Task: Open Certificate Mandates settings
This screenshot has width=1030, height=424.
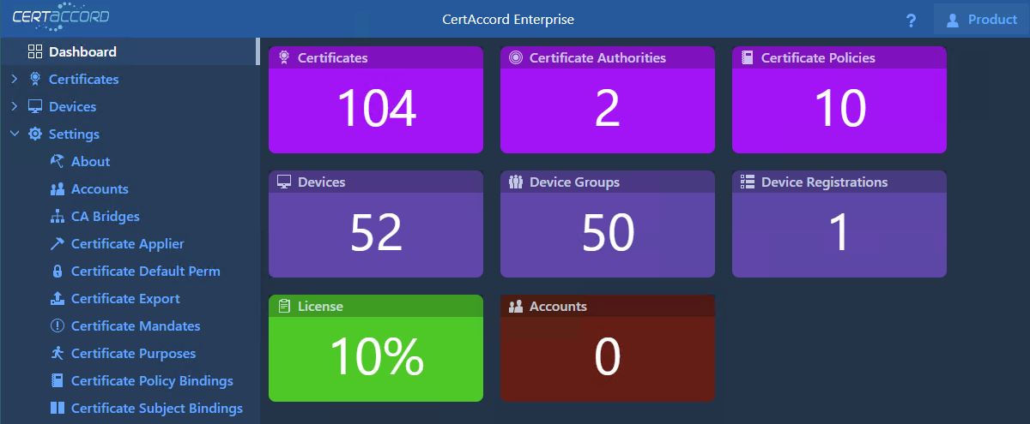Action: coord(136,325)
